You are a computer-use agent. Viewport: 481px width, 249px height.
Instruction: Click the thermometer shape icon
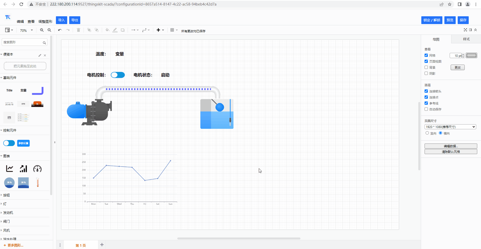(38, 182)
